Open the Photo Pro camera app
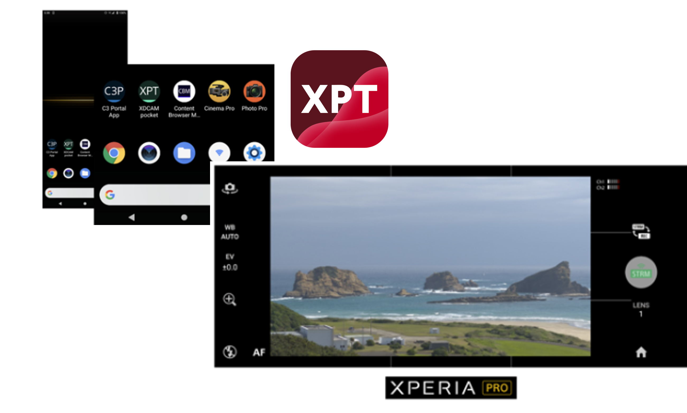Screen dimensions: 687x413 (254, 91)
